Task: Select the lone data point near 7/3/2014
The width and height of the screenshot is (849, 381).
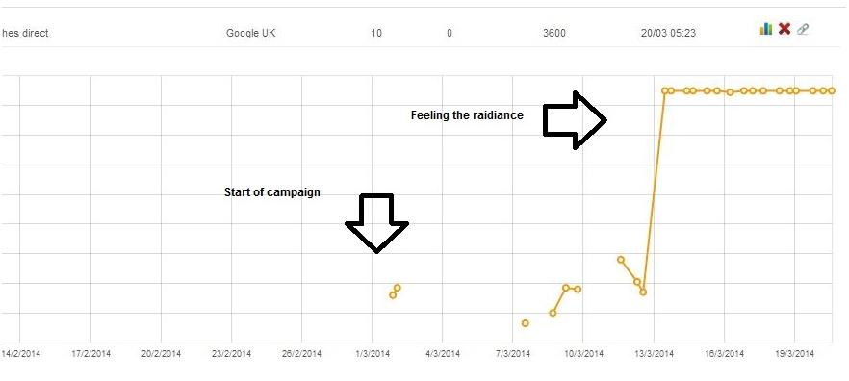Action: (525, 323)
